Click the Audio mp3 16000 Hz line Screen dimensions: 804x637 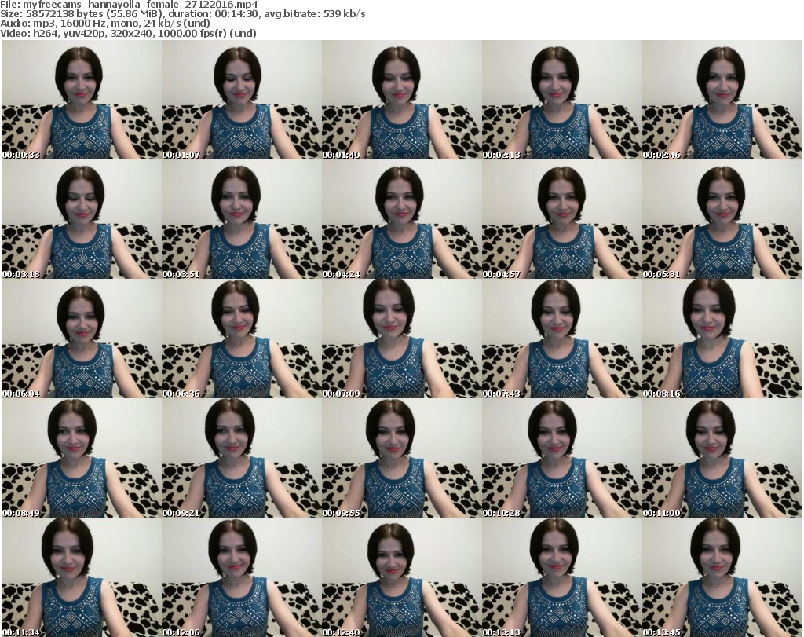[105, 24]
